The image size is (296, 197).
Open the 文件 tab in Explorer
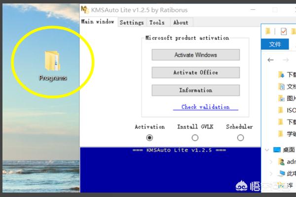click(x=275, y=44)
